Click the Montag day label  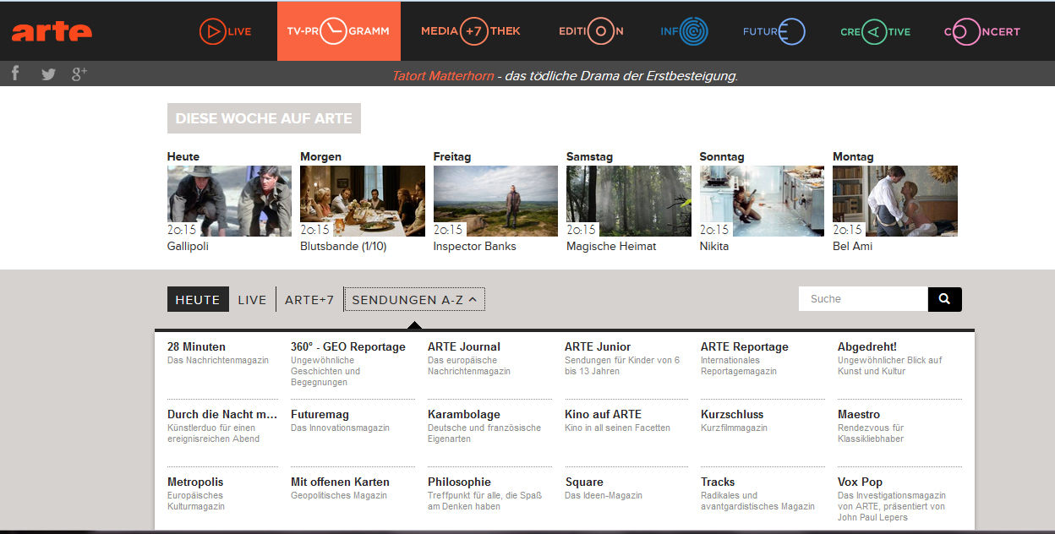pos(853,156)
